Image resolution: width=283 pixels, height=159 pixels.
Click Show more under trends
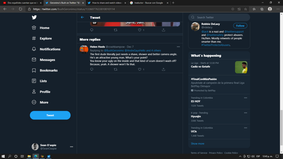[198, 143]
